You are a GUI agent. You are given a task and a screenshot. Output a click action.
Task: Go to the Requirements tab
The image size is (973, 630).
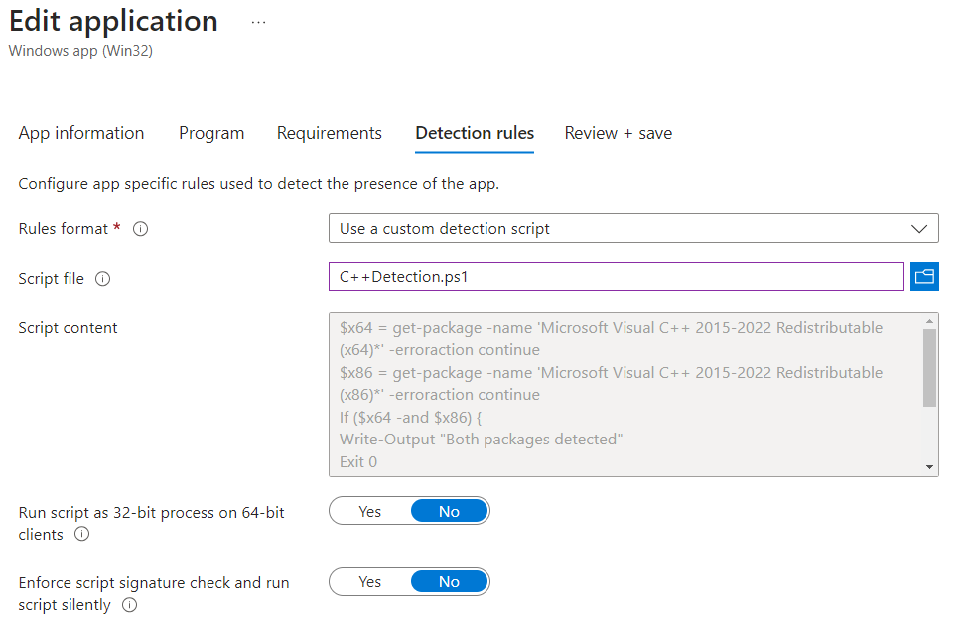click(329, 133)
